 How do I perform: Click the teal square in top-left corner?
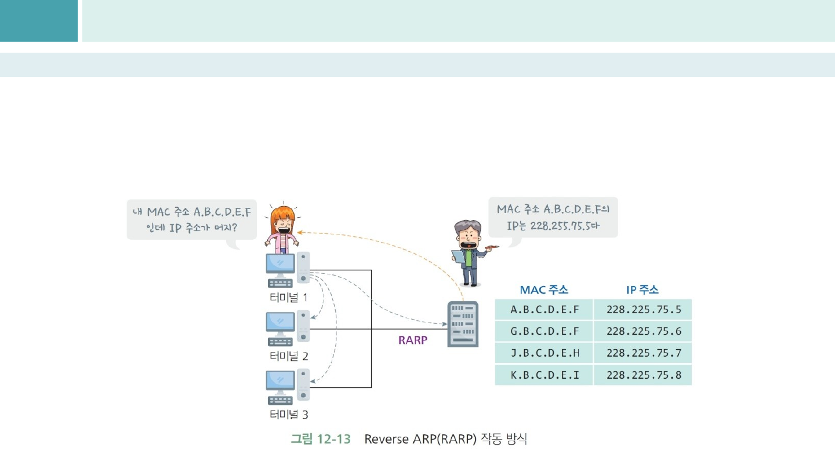38,21
